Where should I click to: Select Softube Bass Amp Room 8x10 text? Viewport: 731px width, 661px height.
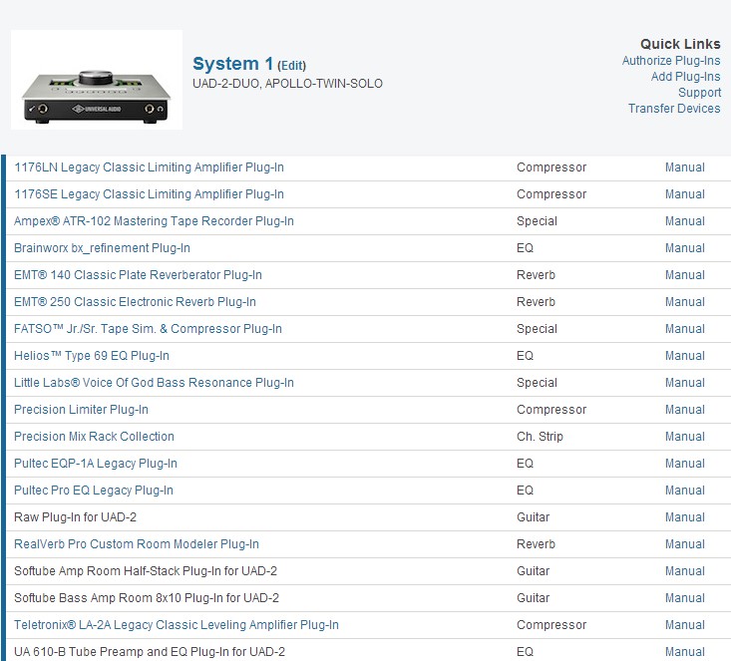pos(147,598)
